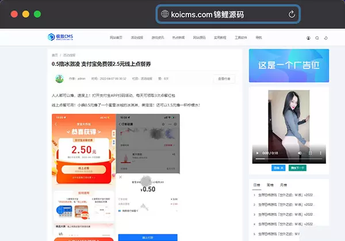Click the blue confirm payment button in the article image
Viewport: 345px width, 241px height.
(x=148, y=238)
